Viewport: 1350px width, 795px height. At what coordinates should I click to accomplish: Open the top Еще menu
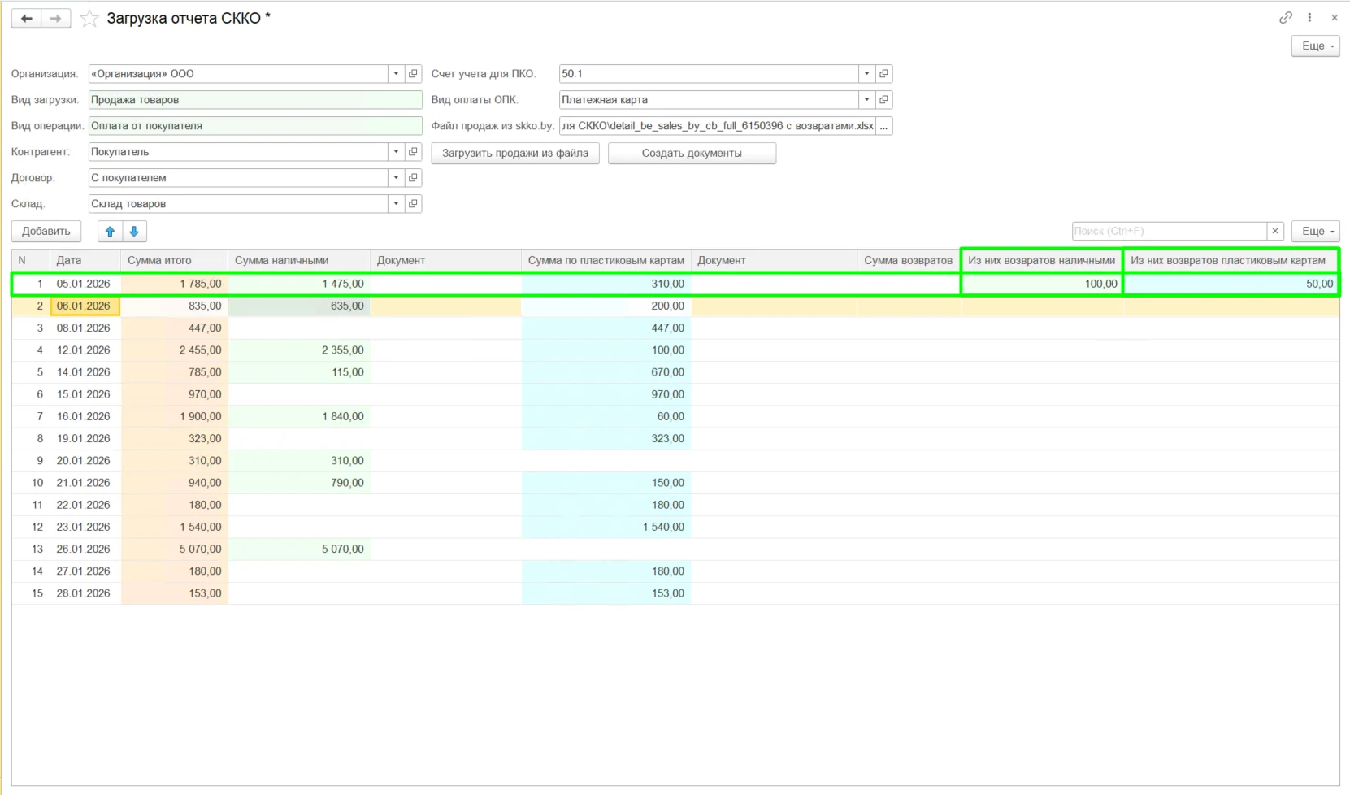coord(1315,46)
